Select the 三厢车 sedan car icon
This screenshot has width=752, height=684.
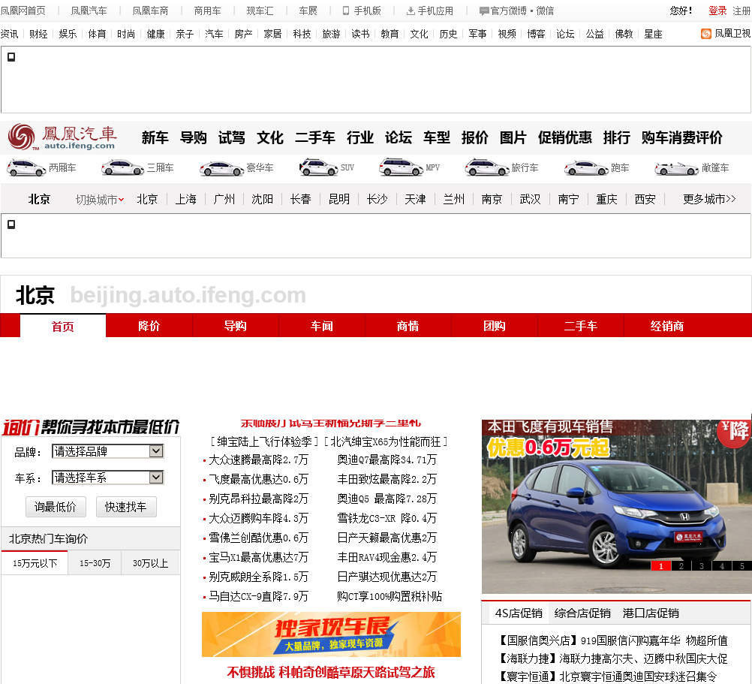tap(122, 168)
